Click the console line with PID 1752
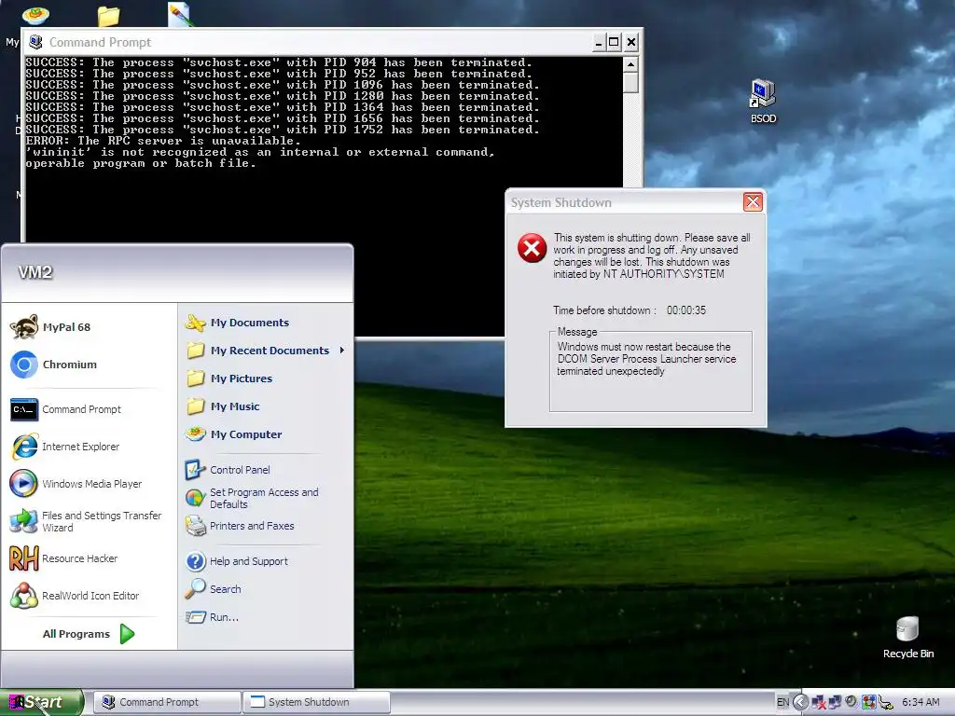955x716 pixels. (x=282, y=130)
